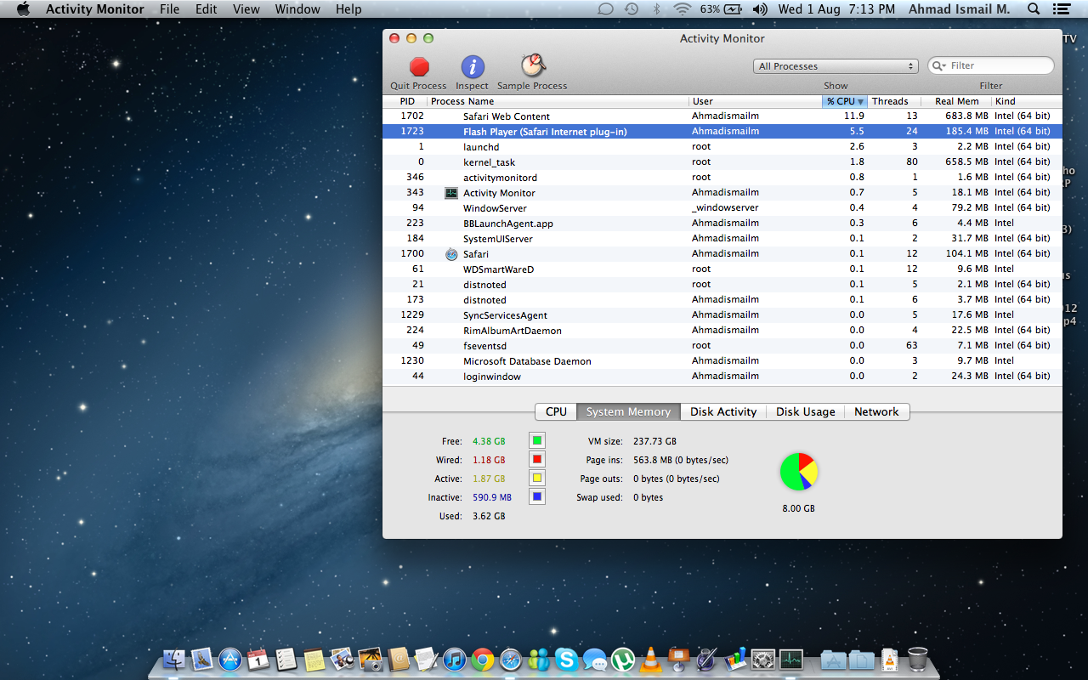Click the Sample Process icon

tap(533, 66)
